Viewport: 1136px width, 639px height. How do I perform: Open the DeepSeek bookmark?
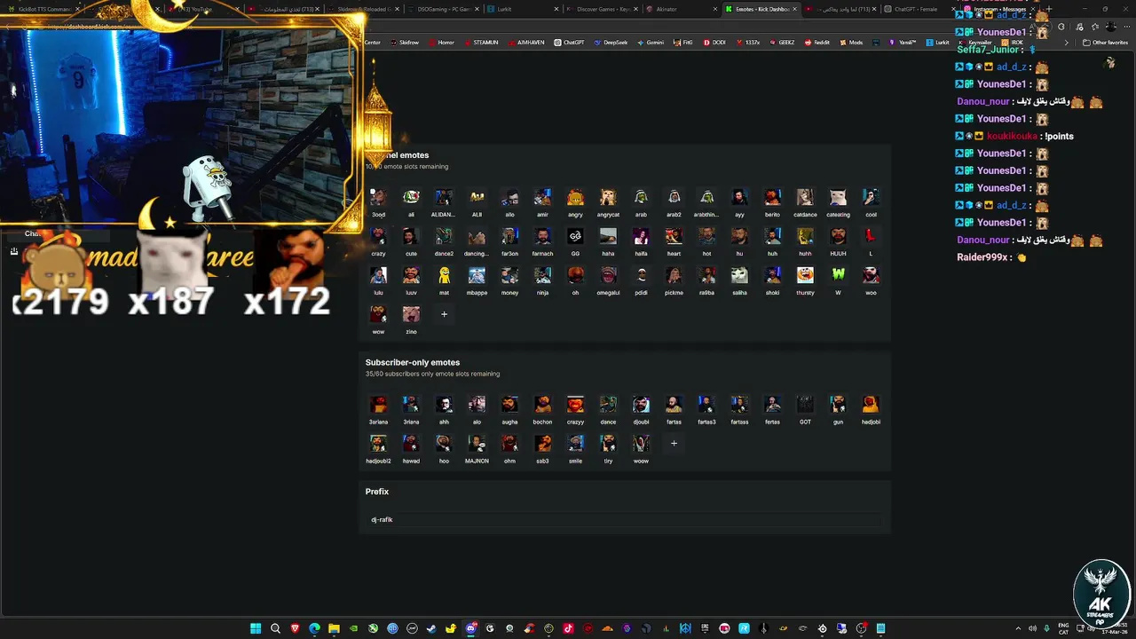coord(610,43)
